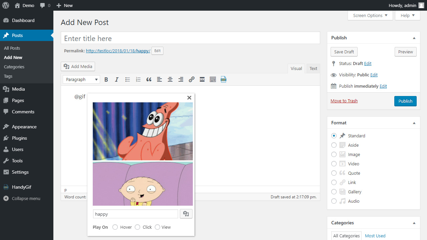
Task: Insert a bulleted list
Action: pos(127,79)
